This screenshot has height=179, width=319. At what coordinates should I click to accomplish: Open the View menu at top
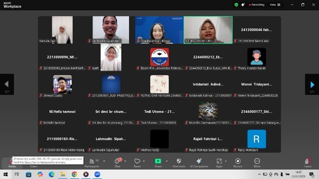(x=275, y=5)
